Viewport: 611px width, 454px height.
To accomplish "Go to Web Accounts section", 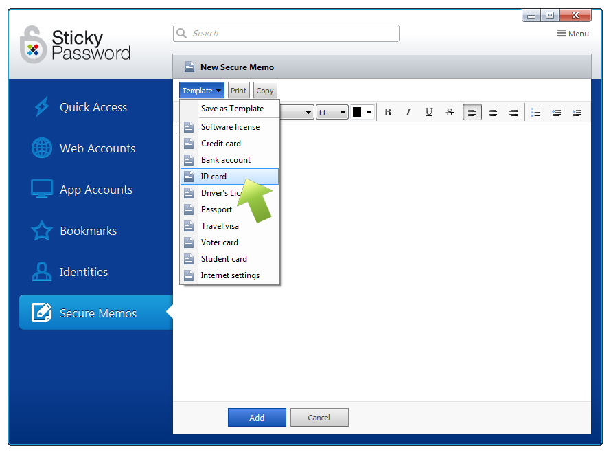I will (x=93, y=148).
